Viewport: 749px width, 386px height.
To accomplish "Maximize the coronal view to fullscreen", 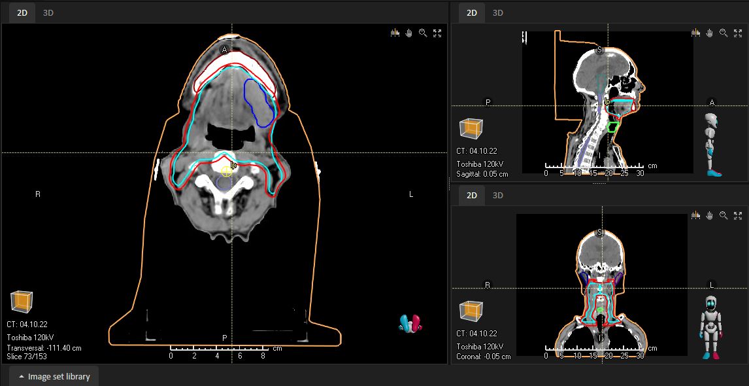I will coord(738,215).
